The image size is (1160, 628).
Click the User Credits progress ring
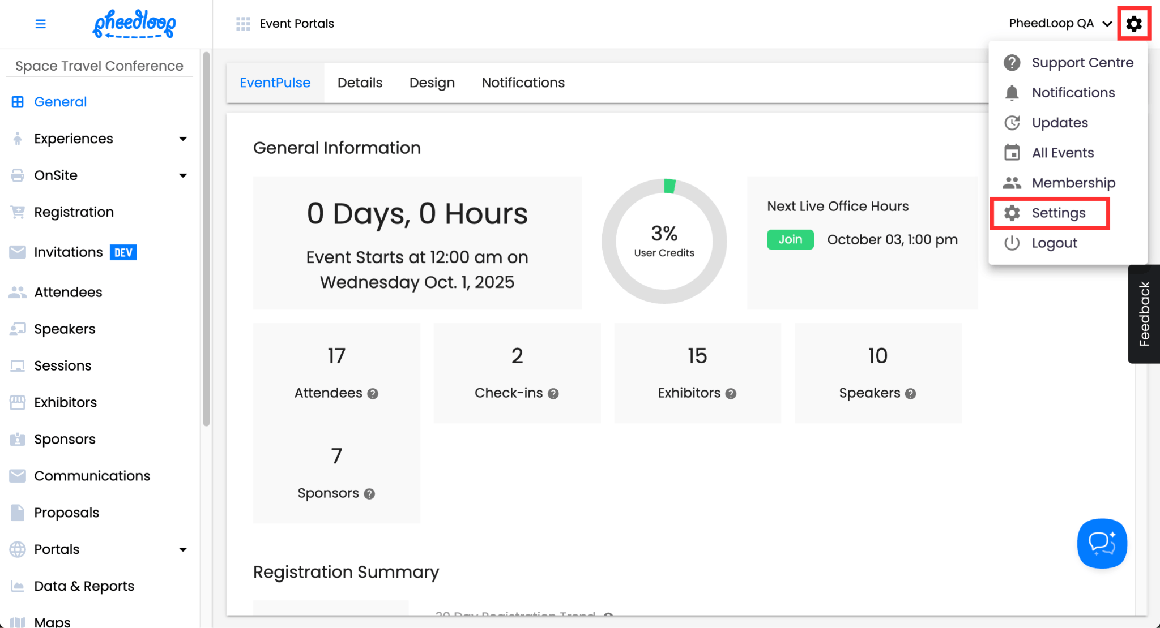pyautogui.click(x=664, y=242)
